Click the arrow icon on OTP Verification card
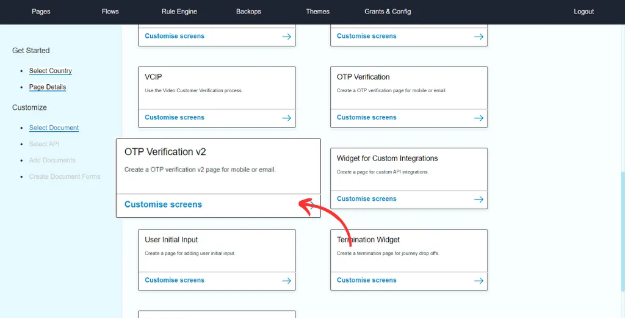 (479, 118)
